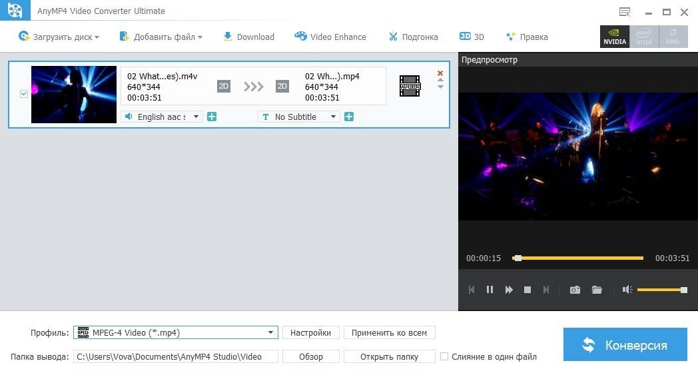
Task: Open the Загрузить диск dropdown
Action: coord(59,37)
